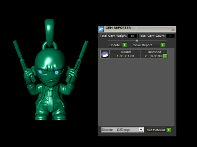Click the Gem Reporter logo icon
197x147 pixels.
(101, 29)
